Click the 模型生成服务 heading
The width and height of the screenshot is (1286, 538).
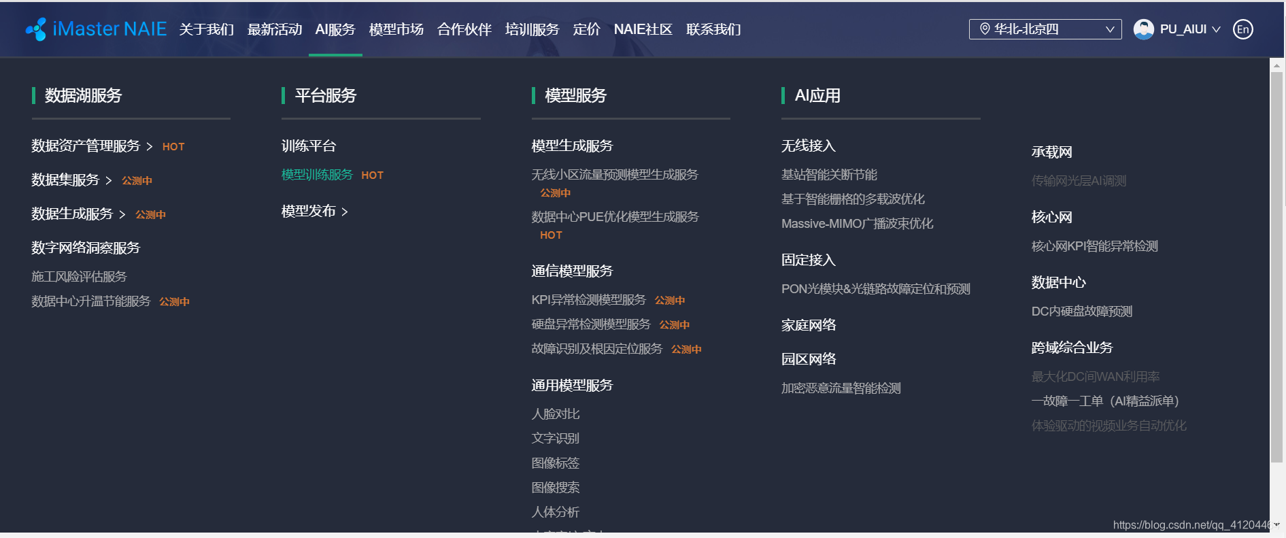coord(572,146)
